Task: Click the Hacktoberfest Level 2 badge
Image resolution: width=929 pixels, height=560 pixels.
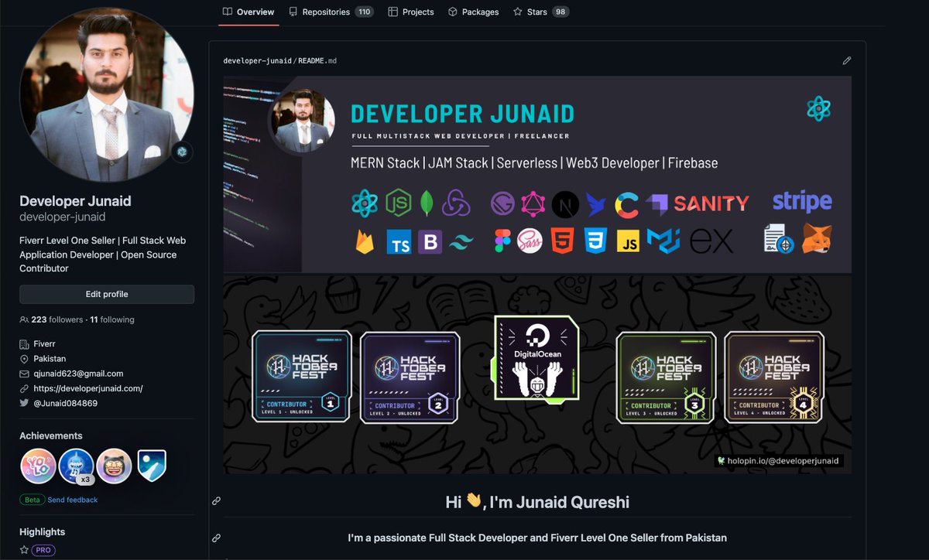Action: coord(410,377)
